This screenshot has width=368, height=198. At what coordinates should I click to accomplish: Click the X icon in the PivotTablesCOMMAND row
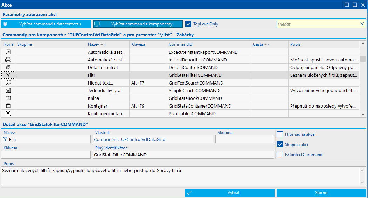pos(8,113)
